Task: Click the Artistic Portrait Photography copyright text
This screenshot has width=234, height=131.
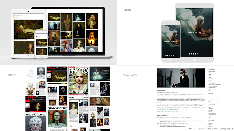Action: point(211,128)
